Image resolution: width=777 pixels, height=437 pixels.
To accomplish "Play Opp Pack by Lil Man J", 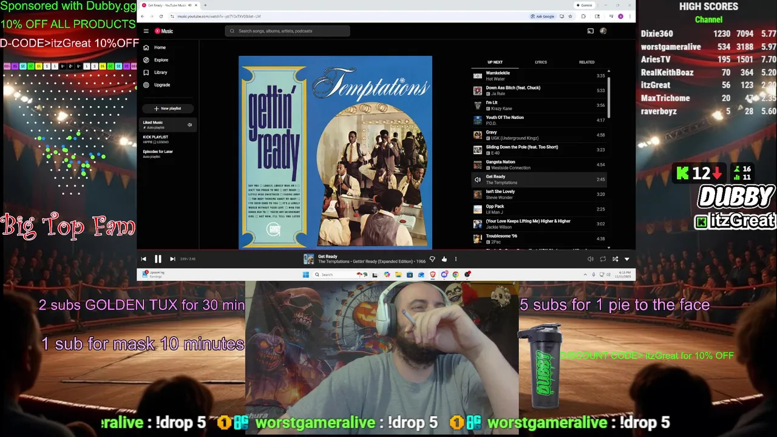I will (x=539, y=209).
